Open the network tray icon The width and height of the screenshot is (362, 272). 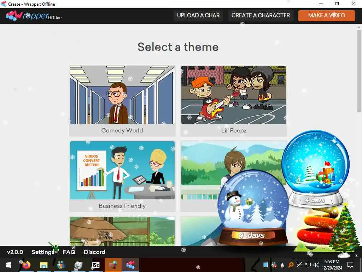(x=308, y=265)
